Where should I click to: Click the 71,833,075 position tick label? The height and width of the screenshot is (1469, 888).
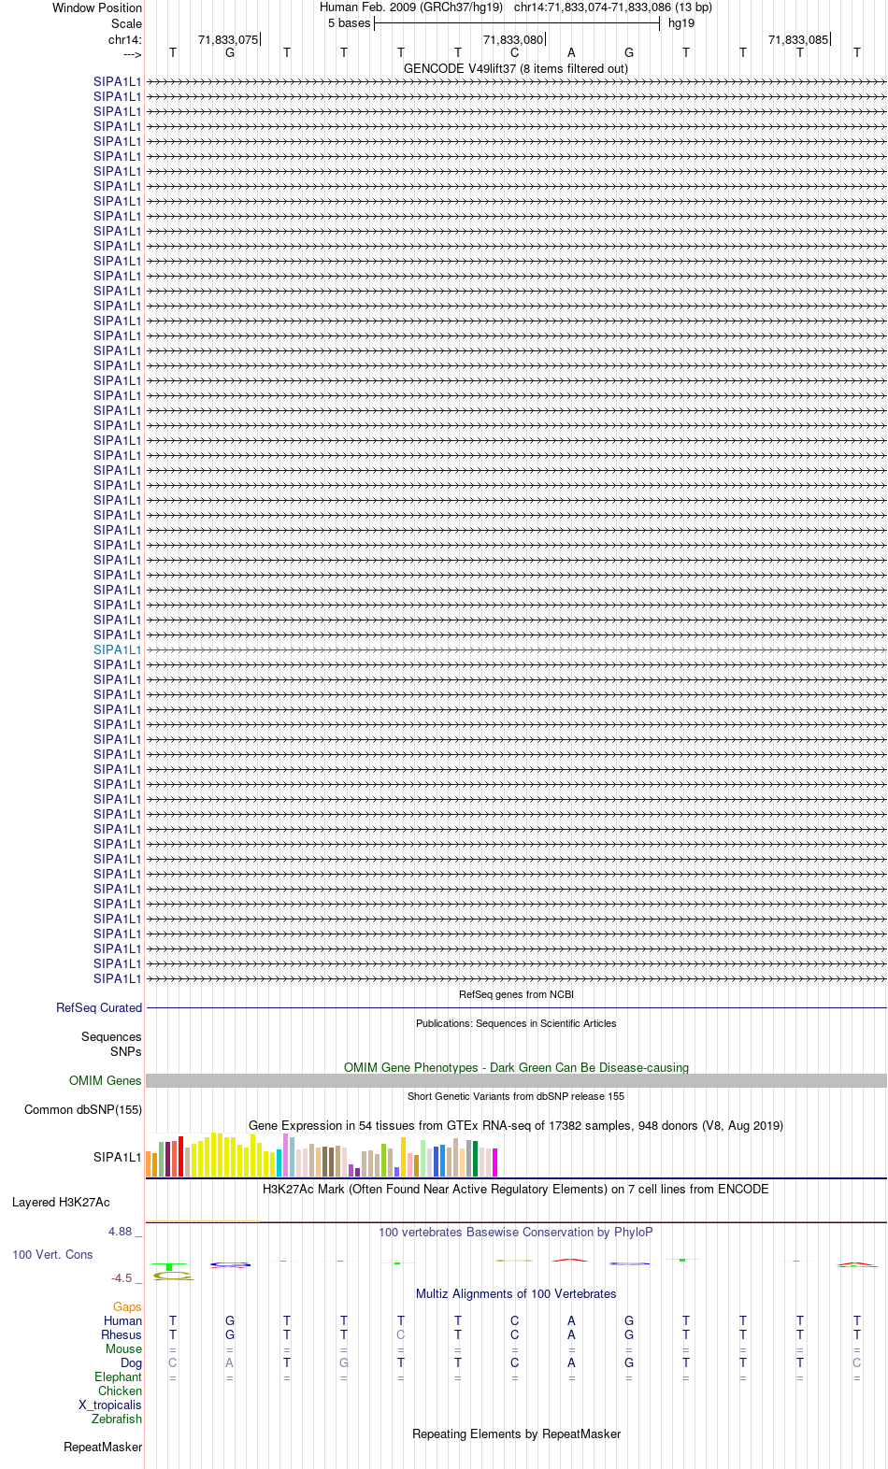coord(228,39)
